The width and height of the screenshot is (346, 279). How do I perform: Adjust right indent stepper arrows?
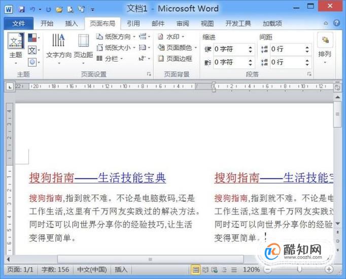pyautogui.click(x=250, y=63)
